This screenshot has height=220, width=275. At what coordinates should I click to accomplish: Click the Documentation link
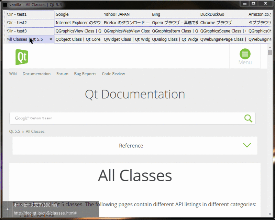coord(36,74)
